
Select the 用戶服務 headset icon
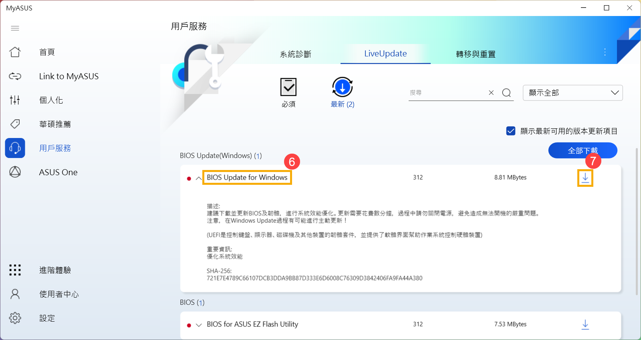(15, 148)
